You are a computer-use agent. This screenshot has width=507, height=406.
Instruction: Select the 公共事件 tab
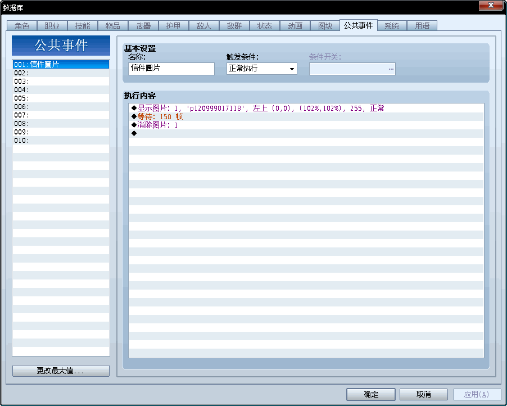point(359,25)
